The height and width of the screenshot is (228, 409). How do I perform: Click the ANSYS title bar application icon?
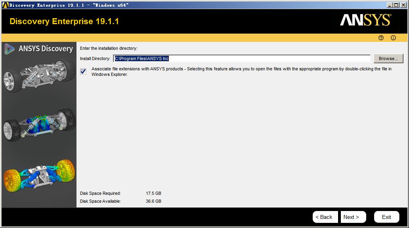click(5, 5)
